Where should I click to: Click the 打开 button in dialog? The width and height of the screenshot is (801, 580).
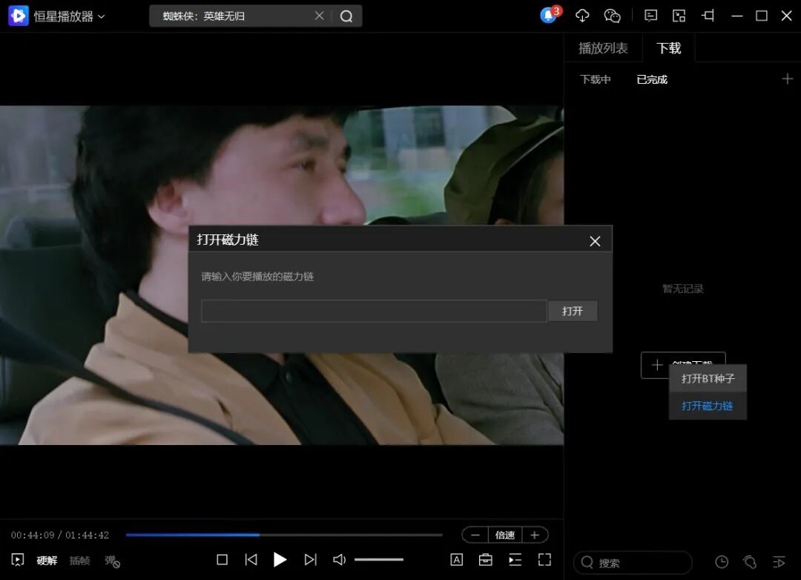point(573,311)
